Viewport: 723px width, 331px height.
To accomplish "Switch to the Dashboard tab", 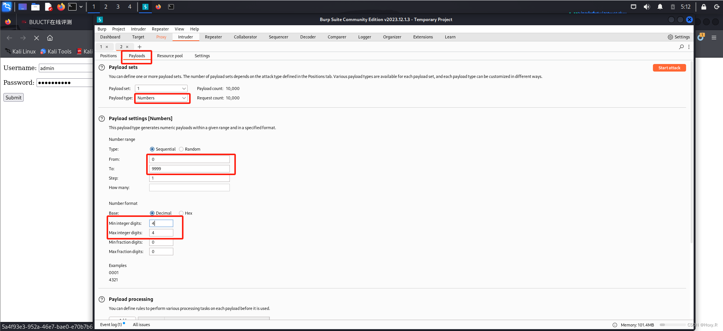I will (110, 37).
